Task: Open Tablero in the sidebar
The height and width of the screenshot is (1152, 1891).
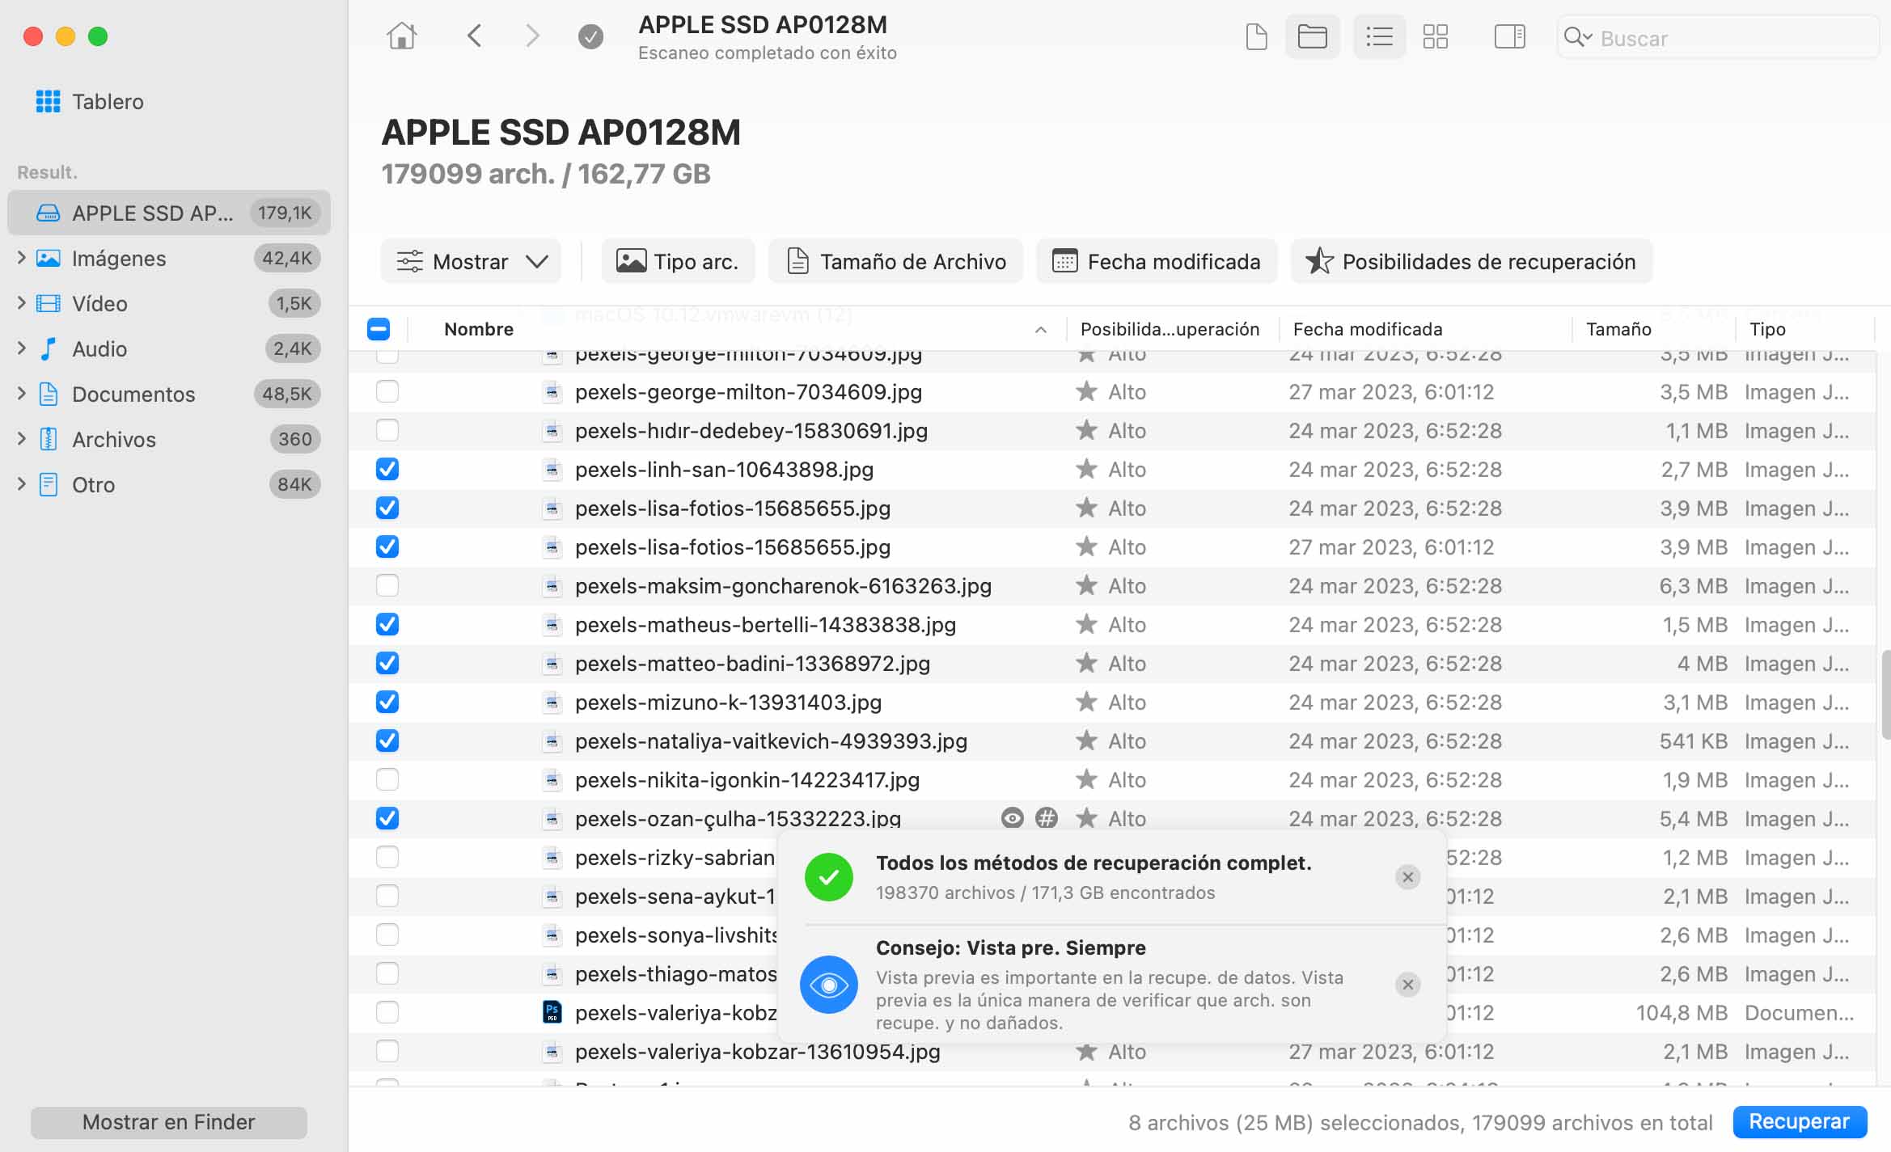Action: pyautogui.click(x=108, y=102)
